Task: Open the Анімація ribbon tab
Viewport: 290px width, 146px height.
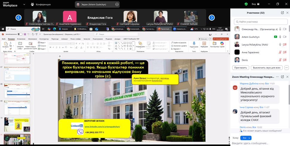Action: (65, 39)
